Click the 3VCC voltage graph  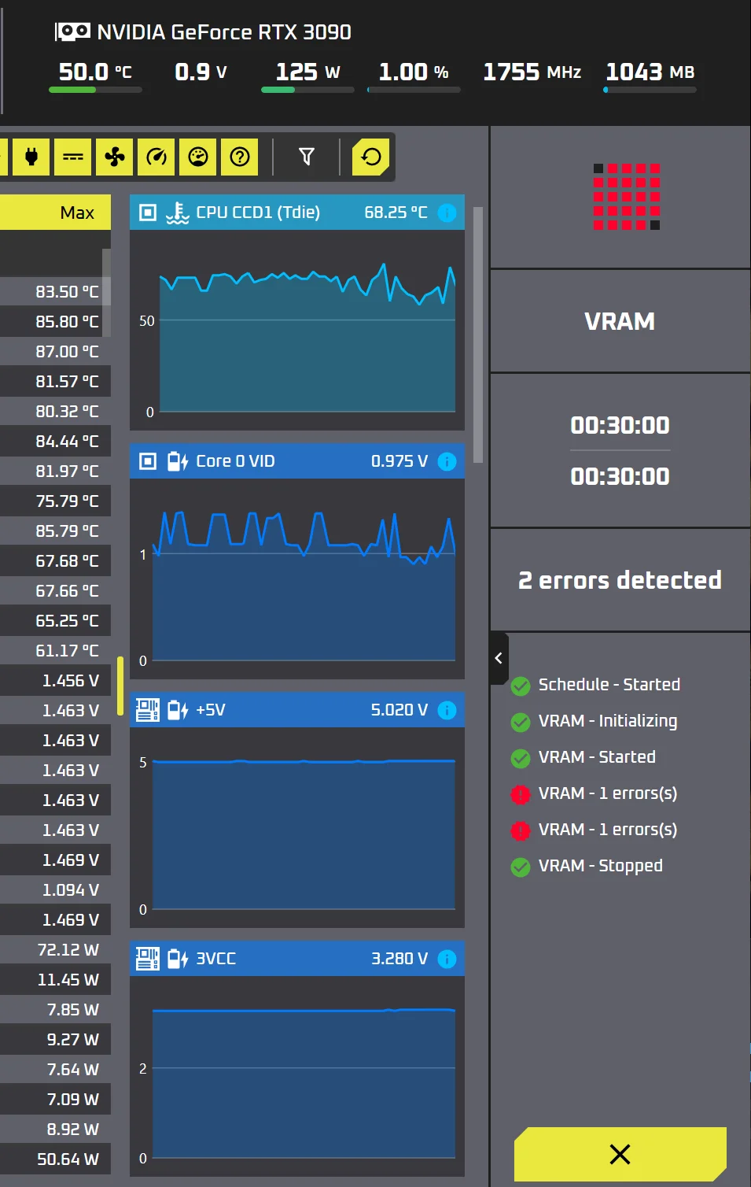point(297,1076)
